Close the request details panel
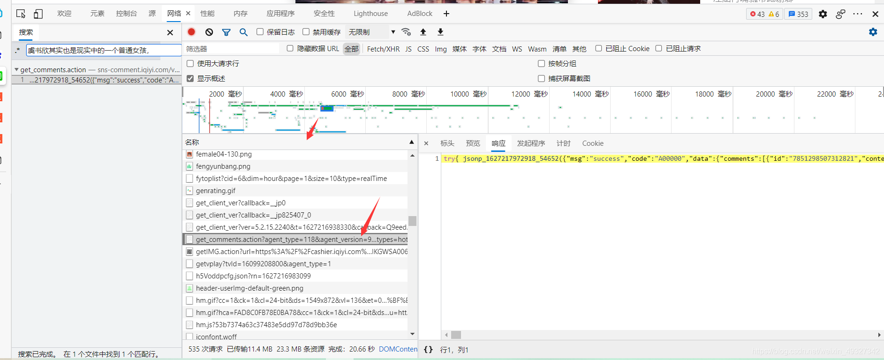This screenshot has width=884, height=360. coord(426,143)
